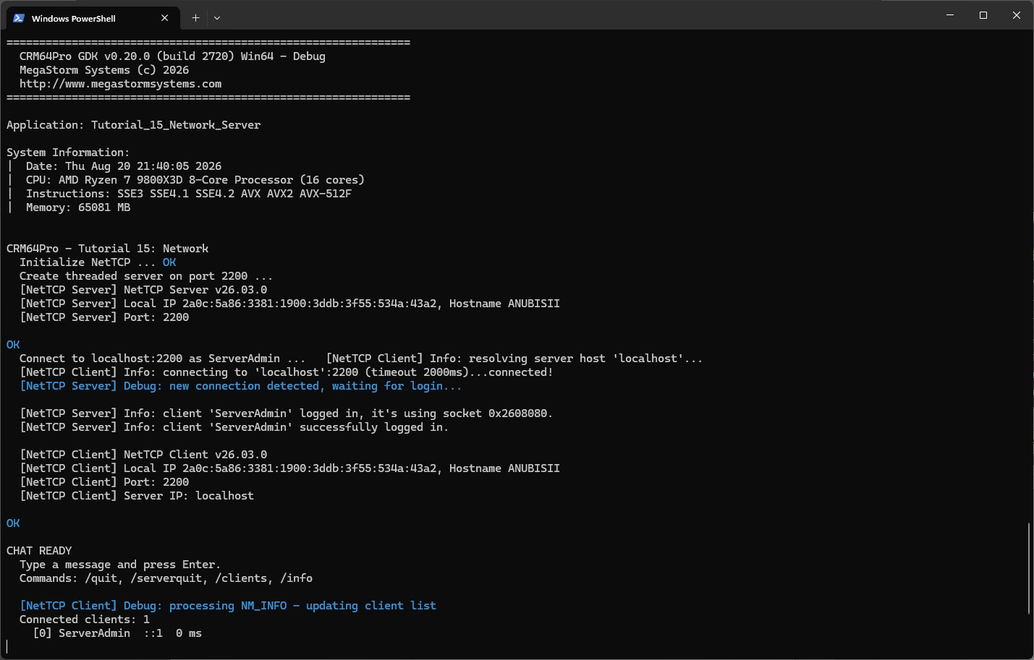
Task: Click 'Connect to localhost:2200 as ServerAdmin' text
Action: [x=163, y=359]
